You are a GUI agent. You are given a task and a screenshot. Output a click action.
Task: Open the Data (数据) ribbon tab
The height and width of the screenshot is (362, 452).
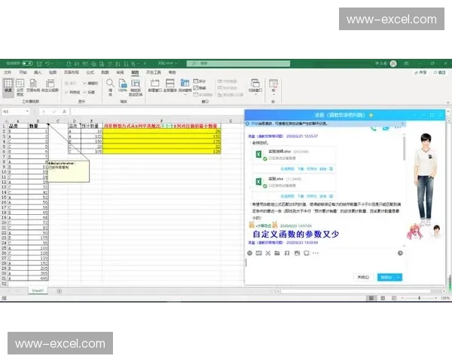coord(105,72)
